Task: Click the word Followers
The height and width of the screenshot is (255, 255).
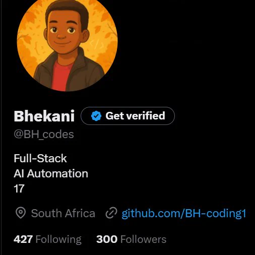Action: (144, 239)
